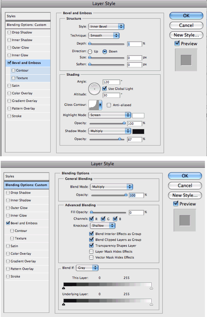This screenshot has height=317, width=207.
Task: Uncheck Bevel and Emboss in top dialog
Action: 9,63
